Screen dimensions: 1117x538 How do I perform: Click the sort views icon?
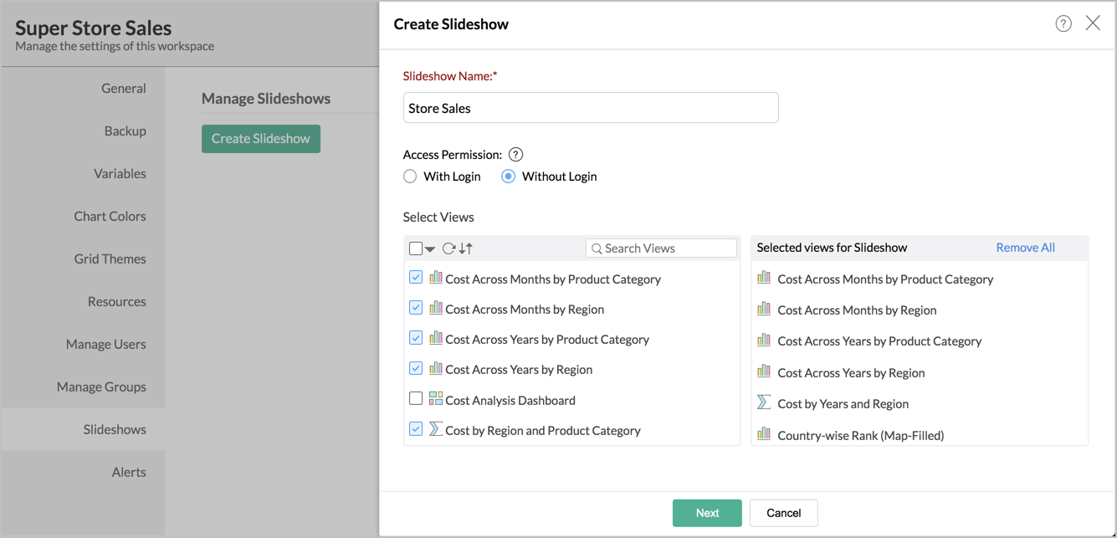464,249
